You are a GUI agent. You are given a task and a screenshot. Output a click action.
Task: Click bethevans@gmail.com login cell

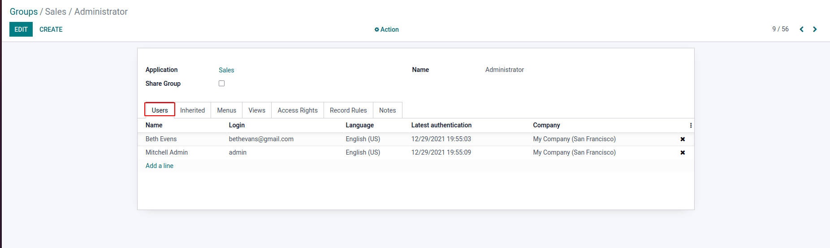pyautogui.click(x=261, y=139)
